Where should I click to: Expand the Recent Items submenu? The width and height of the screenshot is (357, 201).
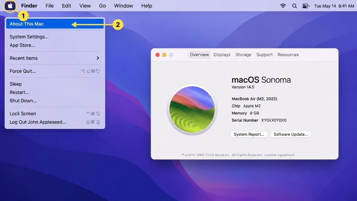pyautogui.click(x=55, y=58)
